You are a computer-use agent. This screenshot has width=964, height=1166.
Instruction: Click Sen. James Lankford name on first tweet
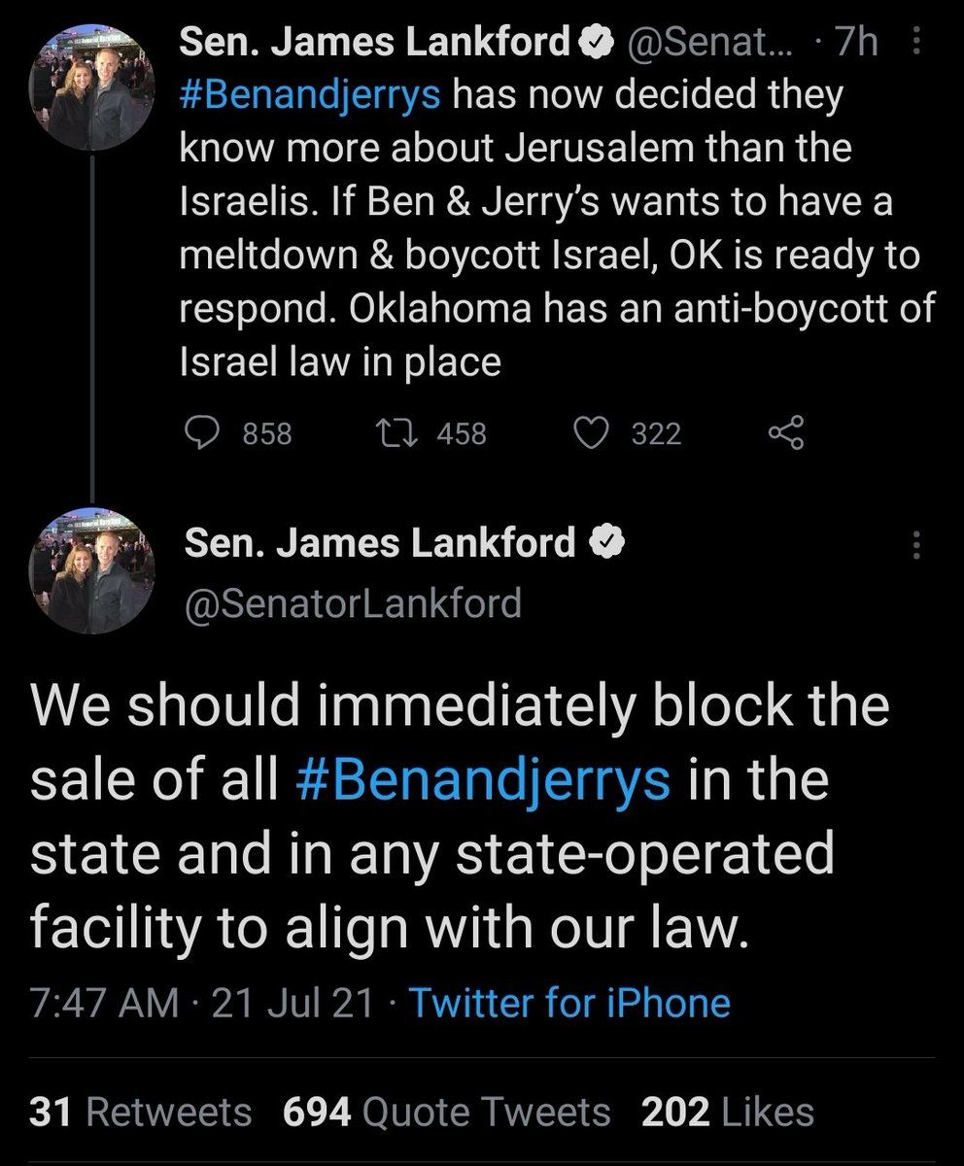point(377,43)
